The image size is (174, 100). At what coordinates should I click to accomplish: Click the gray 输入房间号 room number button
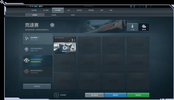94,95
